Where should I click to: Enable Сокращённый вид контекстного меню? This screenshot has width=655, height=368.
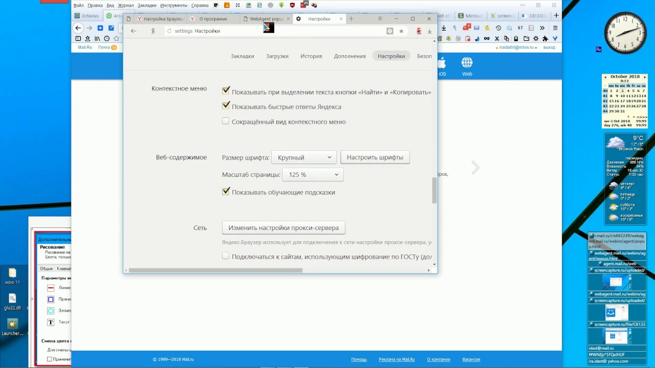[226, 121]
